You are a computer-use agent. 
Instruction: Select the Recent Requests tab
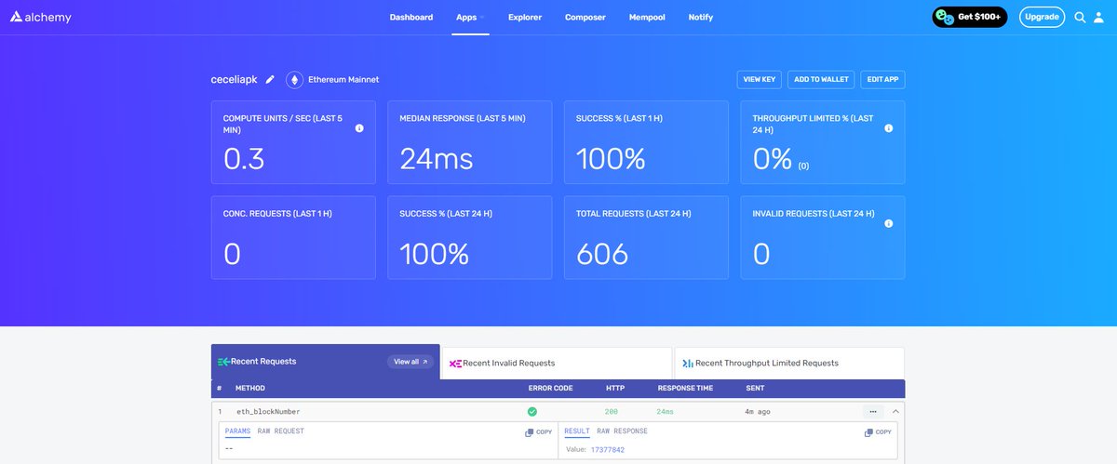[325, 362]
